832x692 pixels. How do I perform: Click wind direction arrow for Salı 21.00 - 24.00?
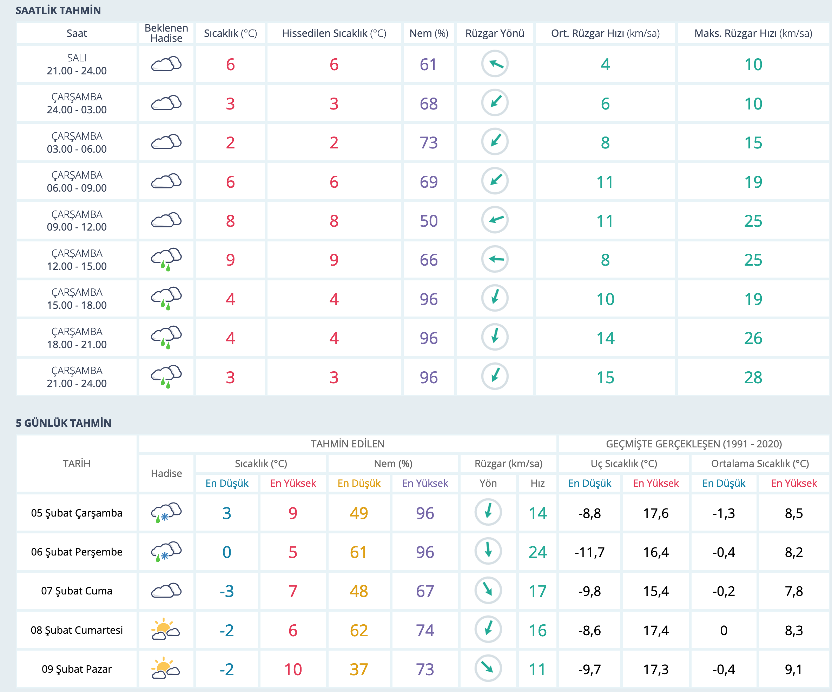click(494, 64)
